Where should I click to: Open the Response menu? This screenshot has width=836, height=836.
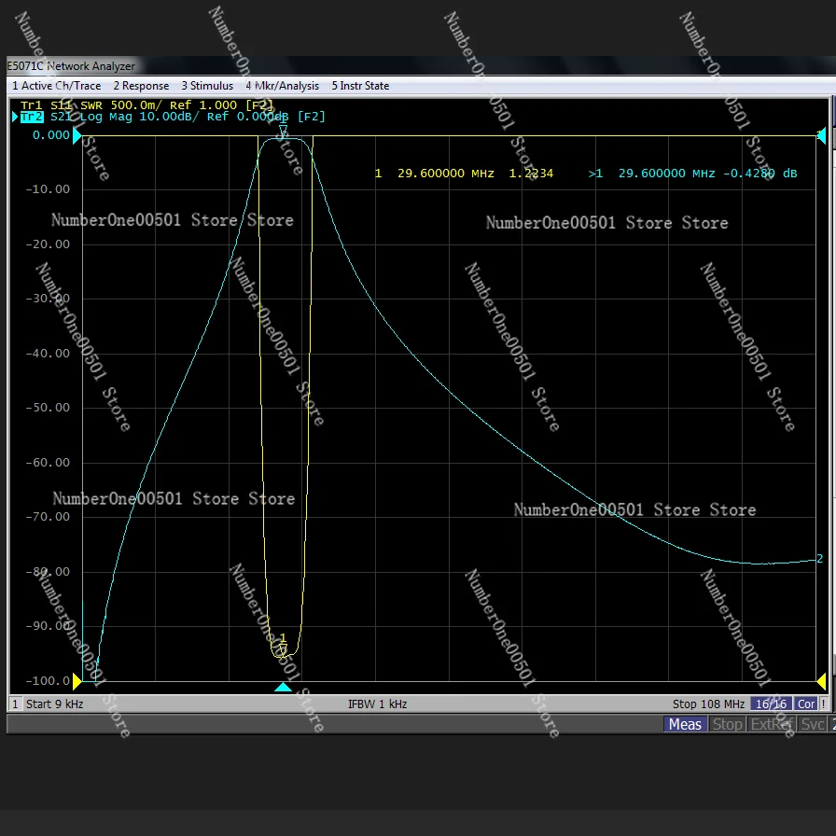pyautogui.click(x=141, y=86)
